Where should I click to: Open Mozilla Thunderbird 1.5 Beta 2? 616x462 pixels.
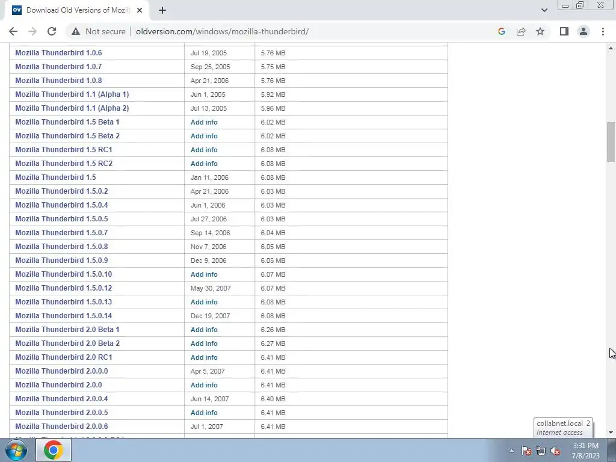67,136
